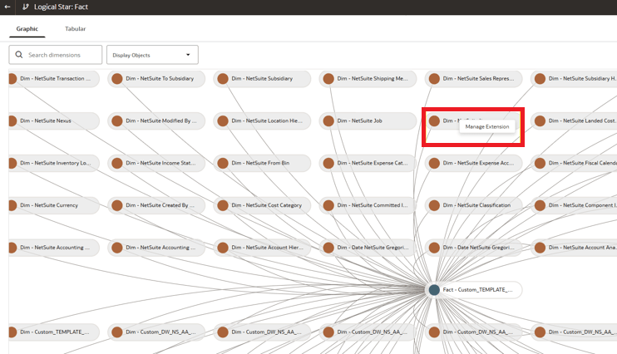Select the Dim - NetSuite Currency label

click(49, 205)
